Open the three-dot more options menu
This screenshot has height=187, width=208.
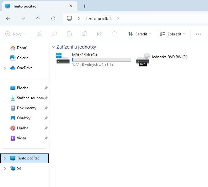(x=198, y=34)
